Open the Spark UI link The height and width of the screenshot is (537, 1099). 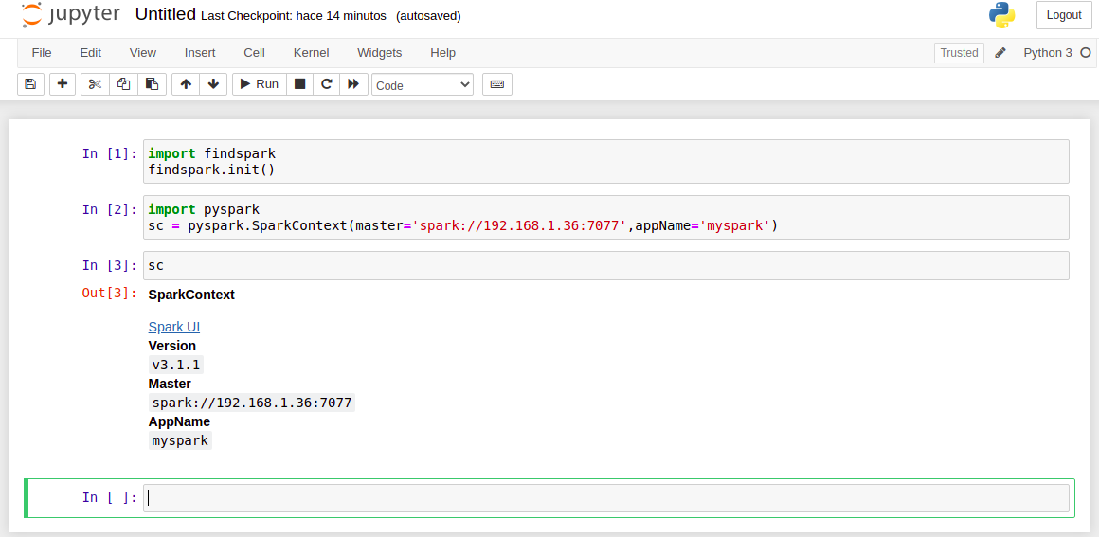tap(173, 327)
